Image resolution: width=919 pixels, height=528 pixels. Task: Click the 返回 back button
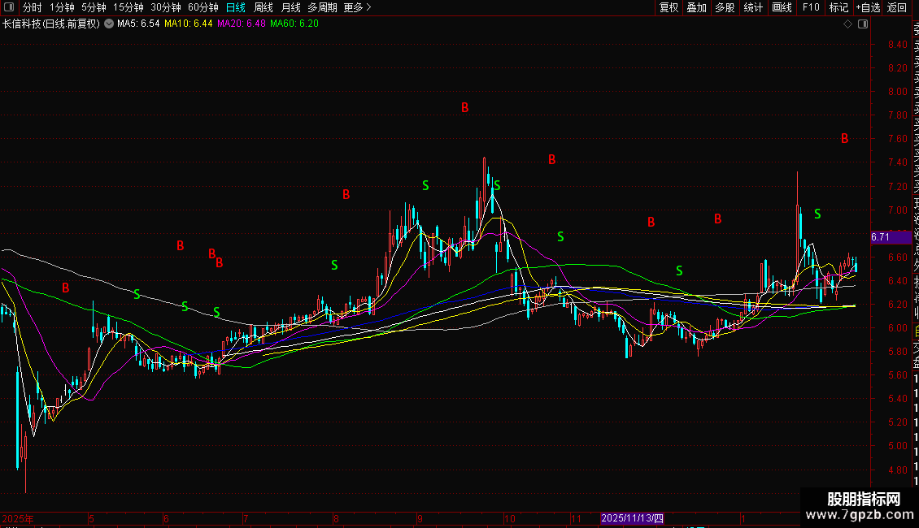coord(897,7)
